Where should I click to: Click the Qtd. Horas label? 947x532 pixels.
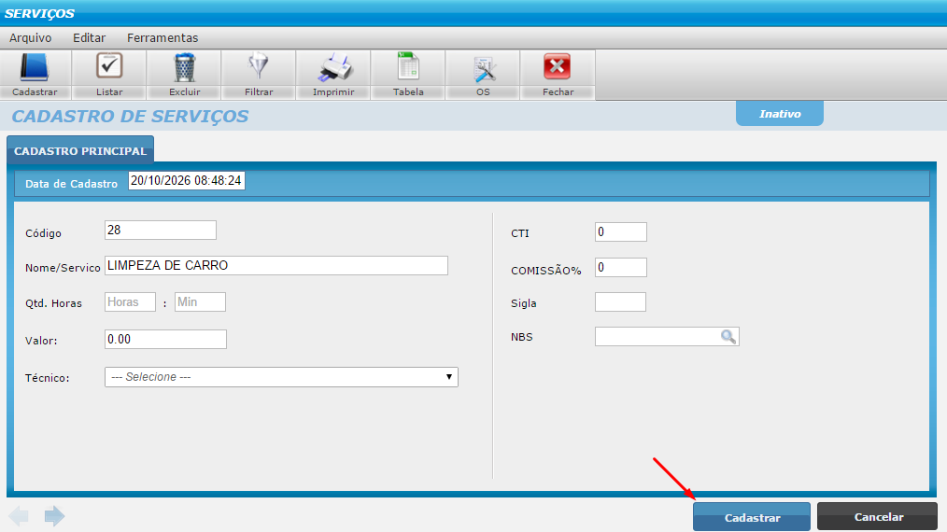[54, 303]
